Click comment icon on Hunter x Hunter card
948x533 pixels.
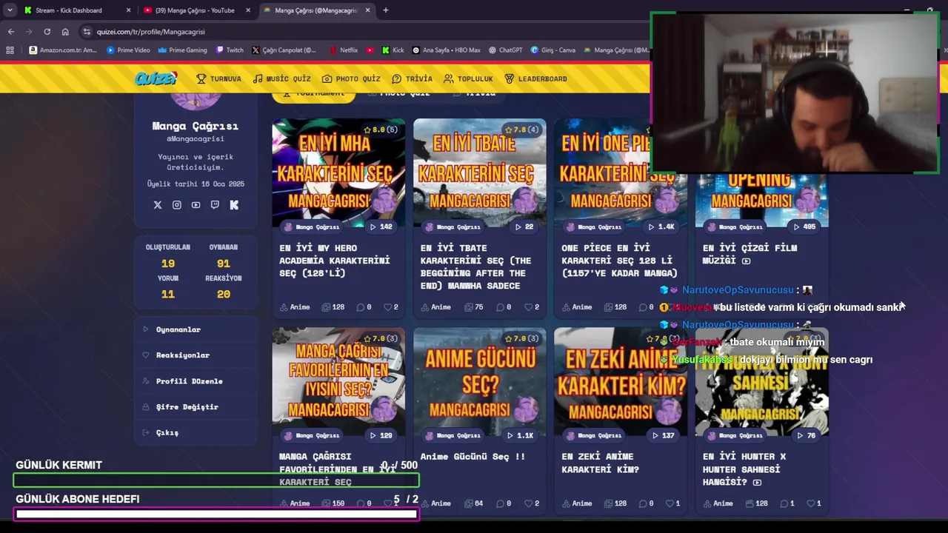click(x=784, y=503)
